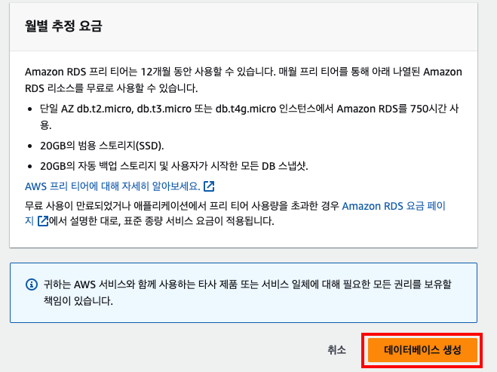Click the 월별 추정 요금 heading
Viewport: 497px width, 372px height.
(x=63, y=26)
